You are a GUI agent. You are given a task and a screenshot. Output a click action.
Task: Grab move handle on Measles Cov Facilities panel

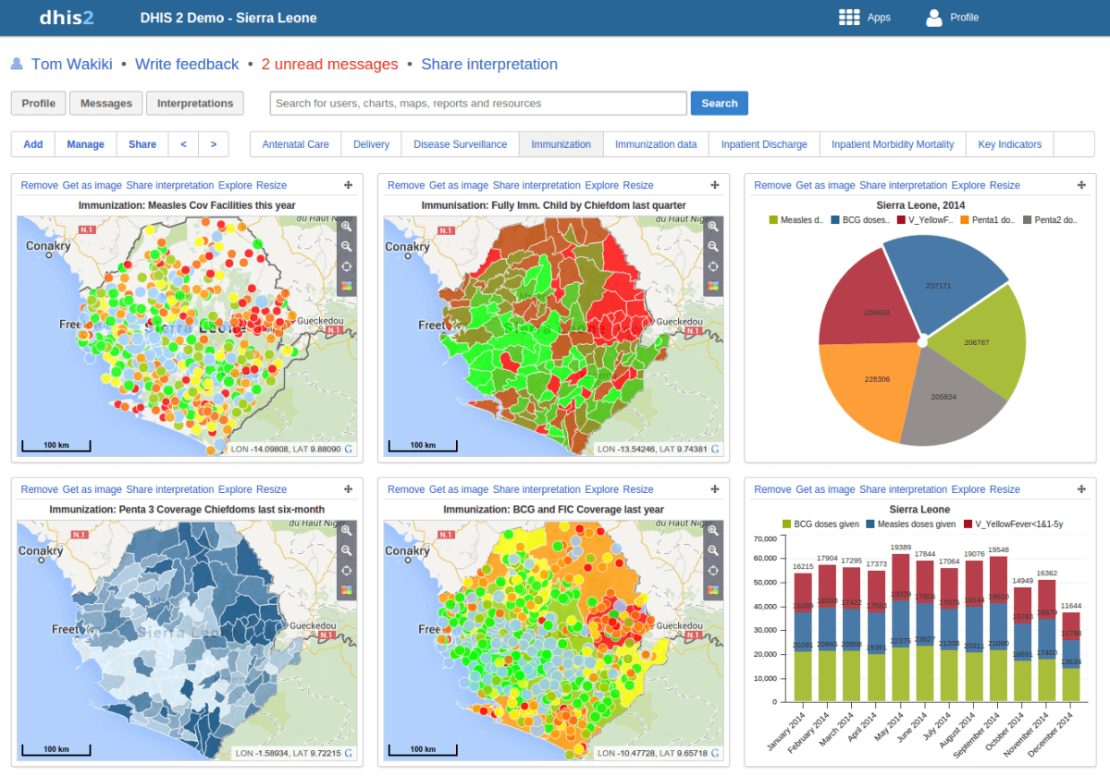pos(348,185)
